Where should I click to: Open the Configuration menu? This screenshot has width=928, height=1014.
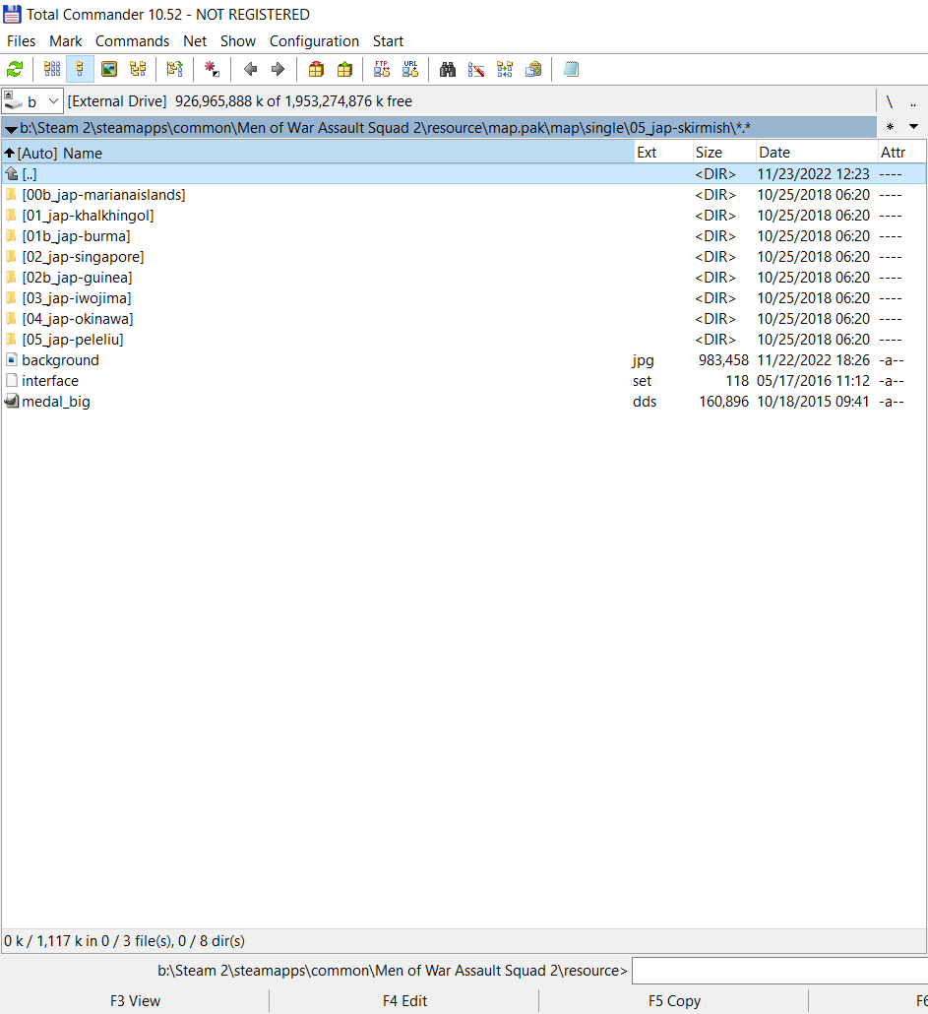click(x=314, y=41)
